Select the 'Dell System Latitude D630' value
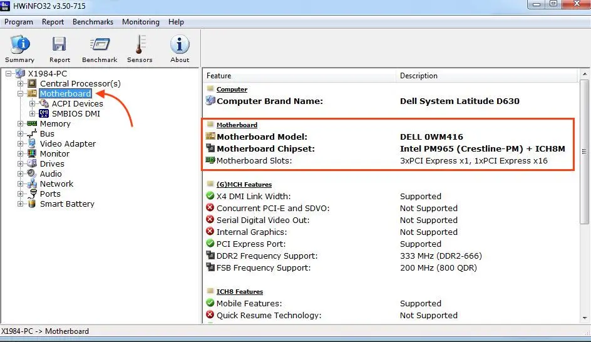This screenshot has height=342, width=591. tap(460, 101)
